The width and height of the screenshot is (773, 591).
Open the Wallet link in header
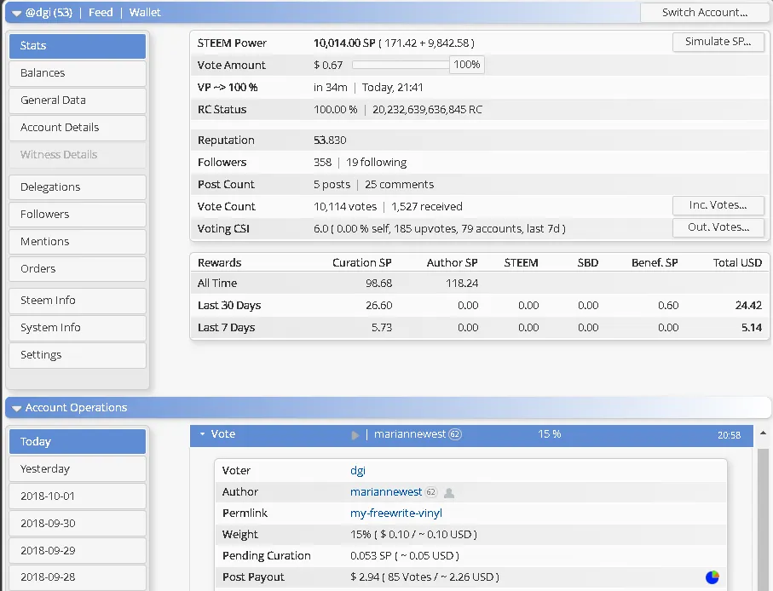pos(145,13)
